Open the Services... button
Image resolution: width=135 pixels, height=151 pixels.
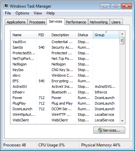click(109, 130)
